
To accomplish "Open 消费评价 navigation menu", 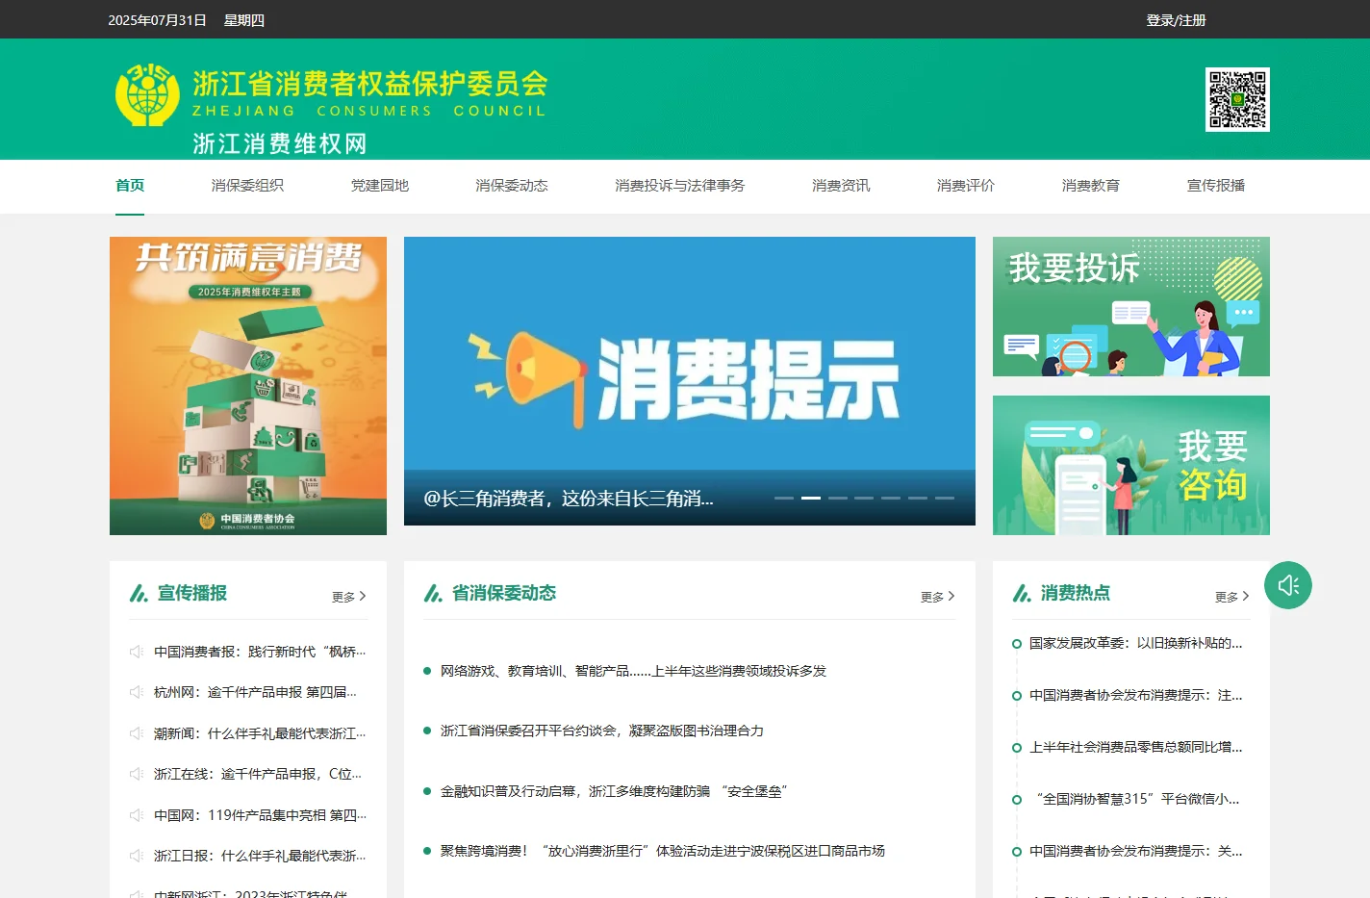I will (x=966, y=186).
